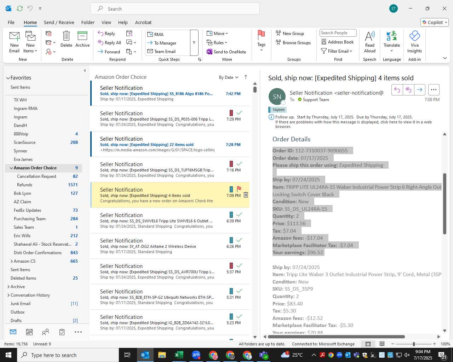Open the Copilot dropdown

pos(435,22)
